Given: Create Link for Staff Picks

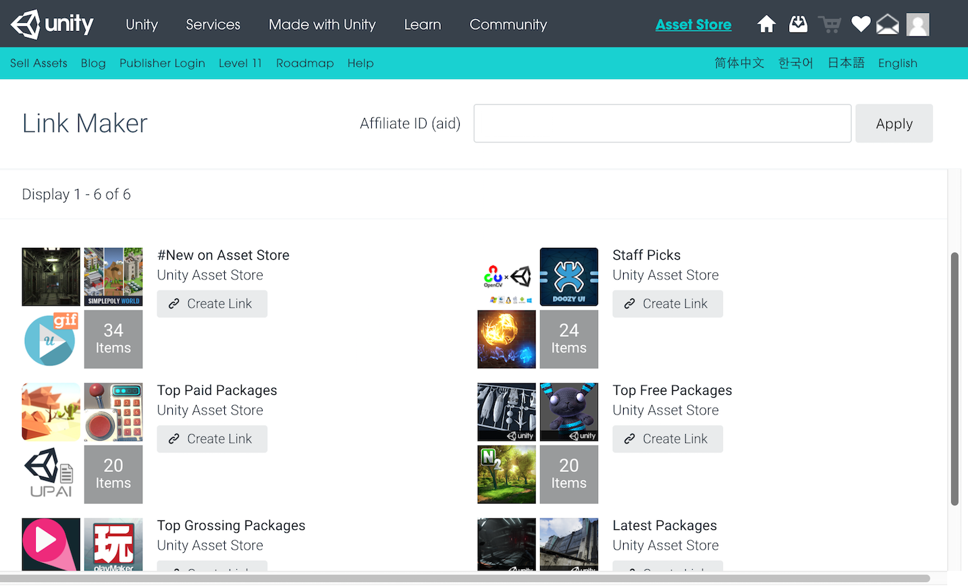Looking at the screenshot, I should click(668, 304).
